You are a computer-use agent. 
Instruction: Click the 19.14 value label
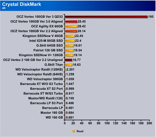click(x=78, y=55)
